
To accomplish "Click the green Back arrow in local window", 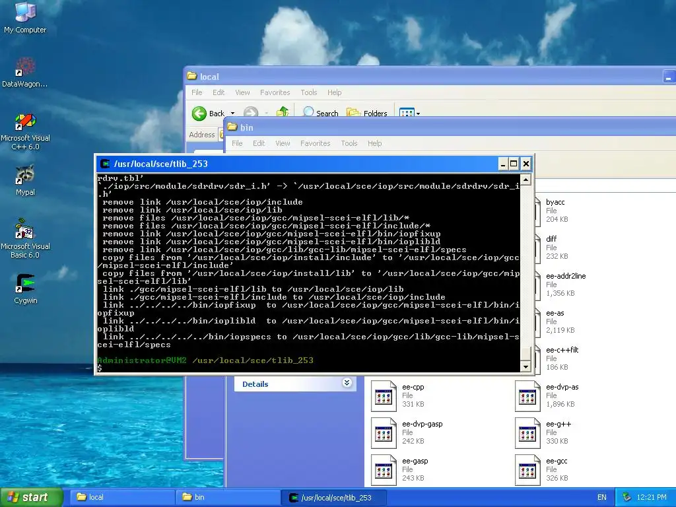I will click(x=199, y=114).
